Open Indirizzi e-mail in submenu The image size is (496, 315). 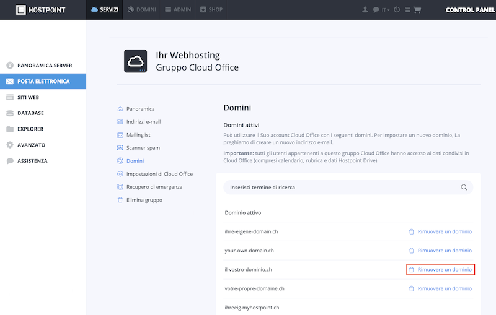pos(144,121)
